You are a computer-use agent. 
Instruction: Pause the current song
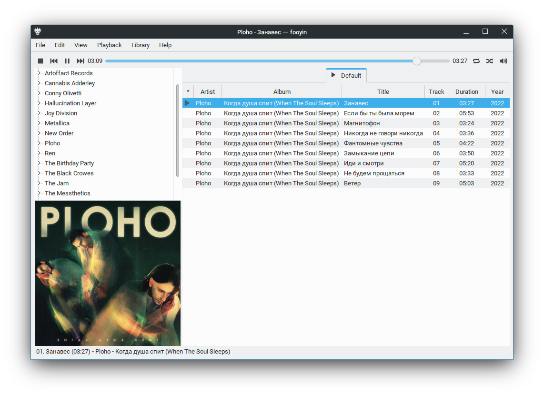pos(67,61)
